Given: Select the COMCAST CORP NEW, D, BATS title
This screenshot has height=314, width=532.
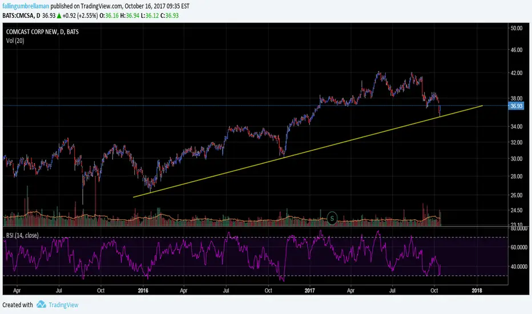Looking at the screenshot, I should [x=42, y=32].
